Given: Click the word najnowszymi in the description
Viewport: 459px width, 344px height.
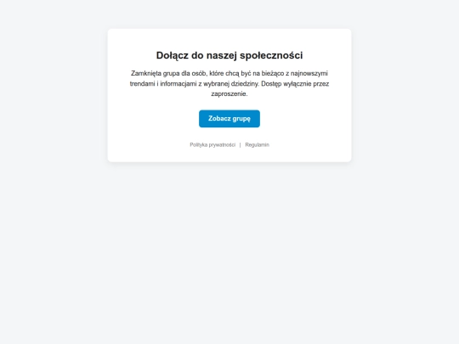Looking at the screenshot, I should [x=309, y=73].
